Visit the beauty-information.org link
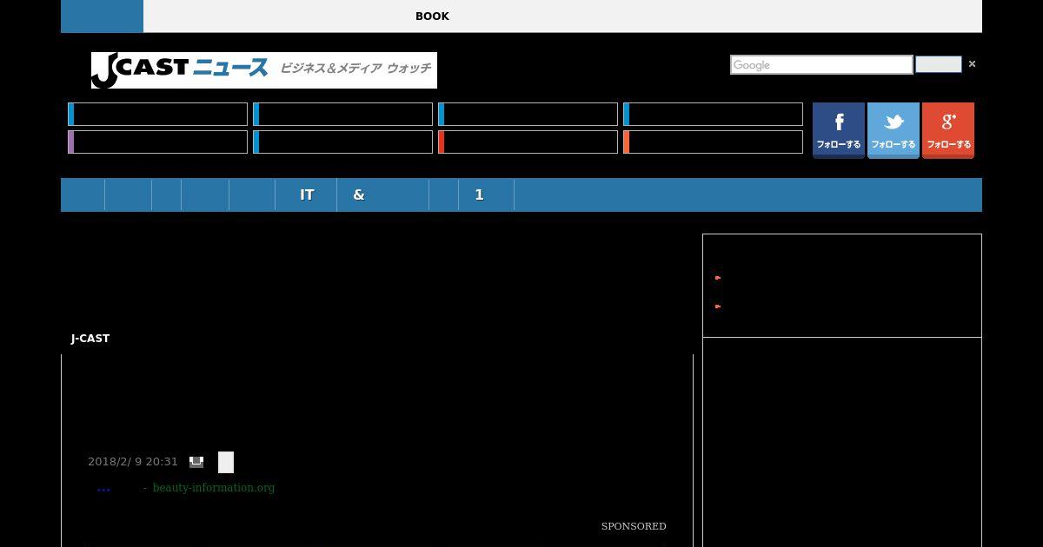 coord(214,488)
